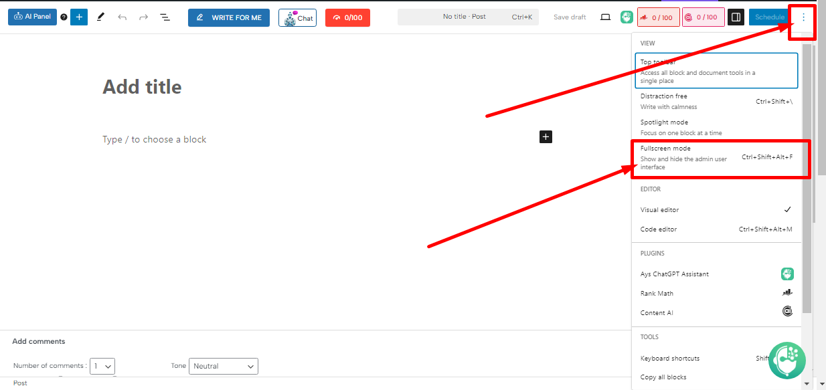
Task: Click Save draft
Action: (x=570, y=17)
